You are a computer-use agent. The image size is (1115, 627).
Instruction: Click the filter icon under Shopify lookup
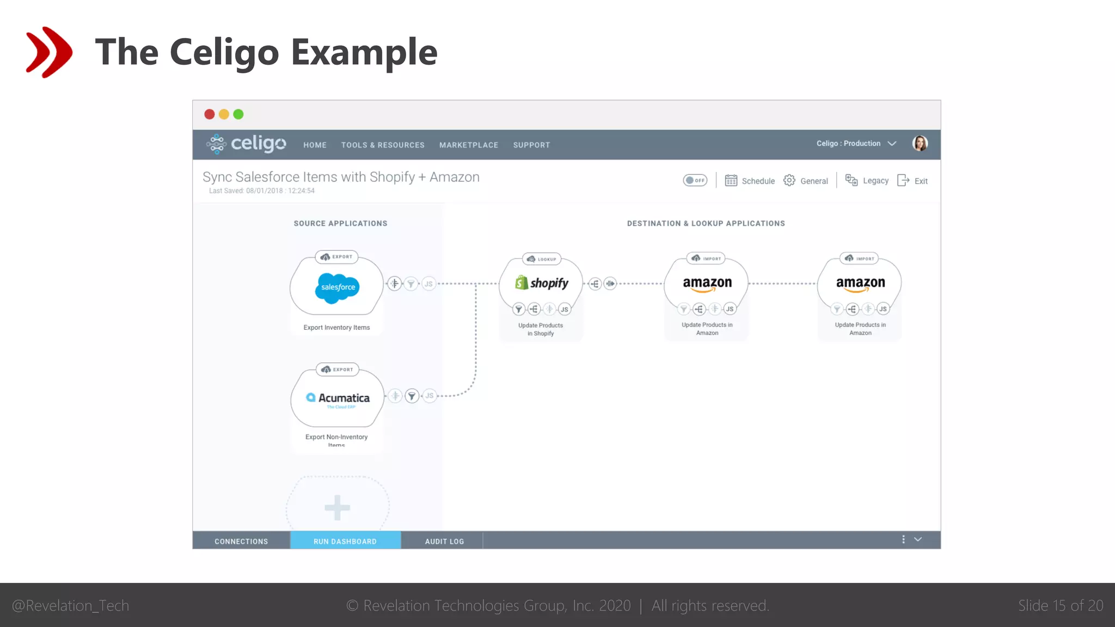pyautogui.click(x=519, y=309)
